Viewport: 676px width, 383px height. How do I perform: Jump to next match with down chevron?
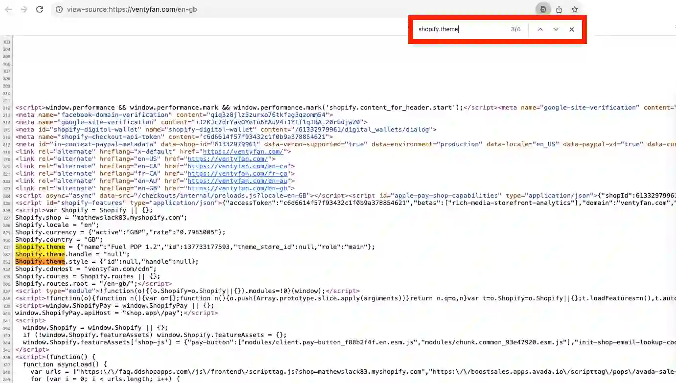click(556, 29)
